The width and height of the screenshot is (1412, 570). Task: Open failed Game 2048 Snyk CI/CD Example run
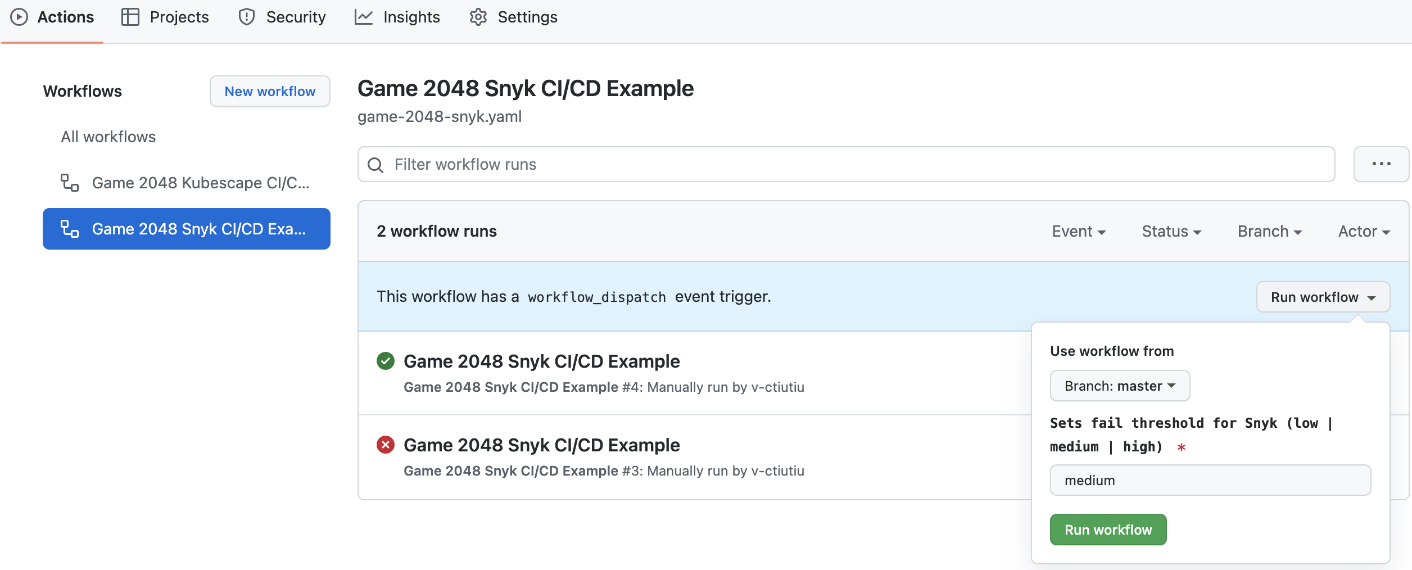pyautogui.click(x=542, y=445)
